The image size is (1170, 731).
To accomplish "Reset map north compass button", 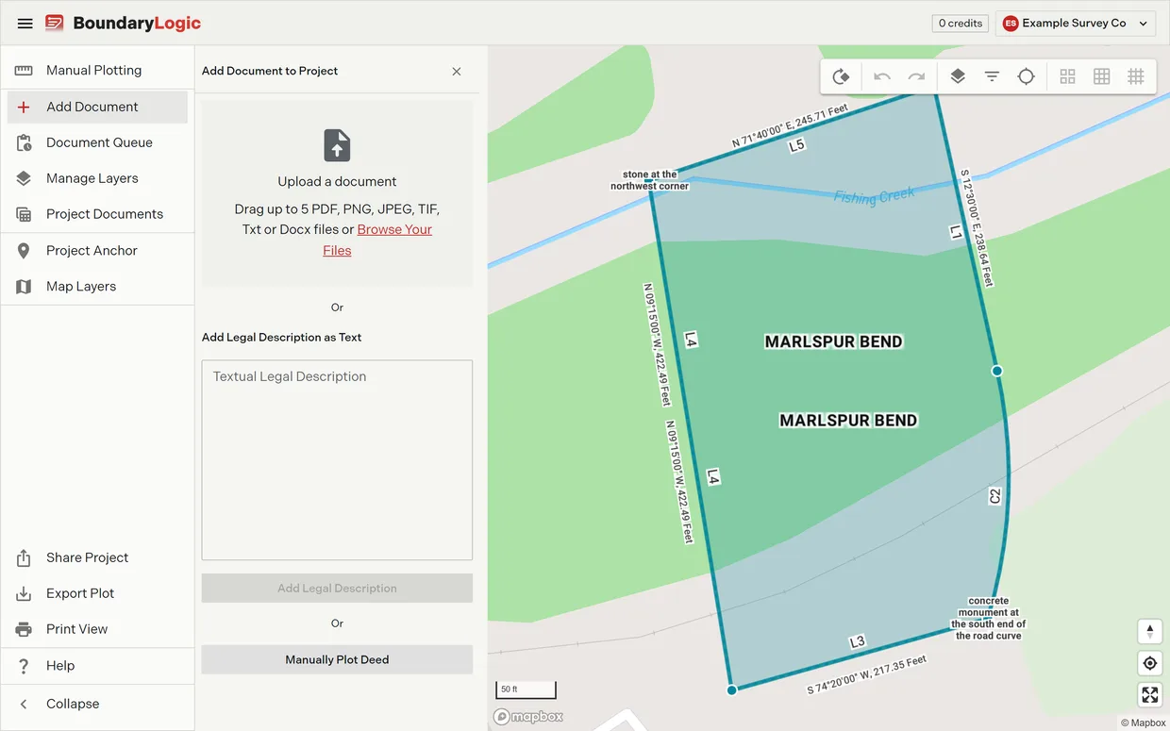I will (1149, 631).
